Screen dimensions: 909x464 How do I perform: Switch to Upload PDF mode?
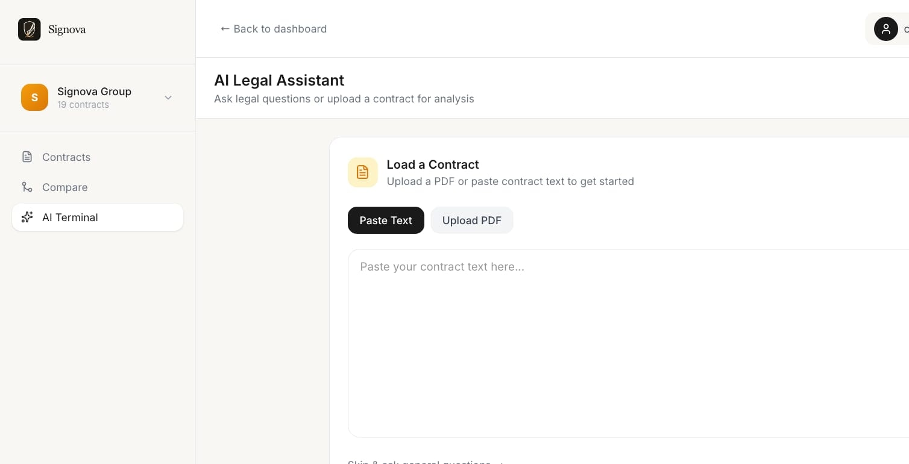472,220
